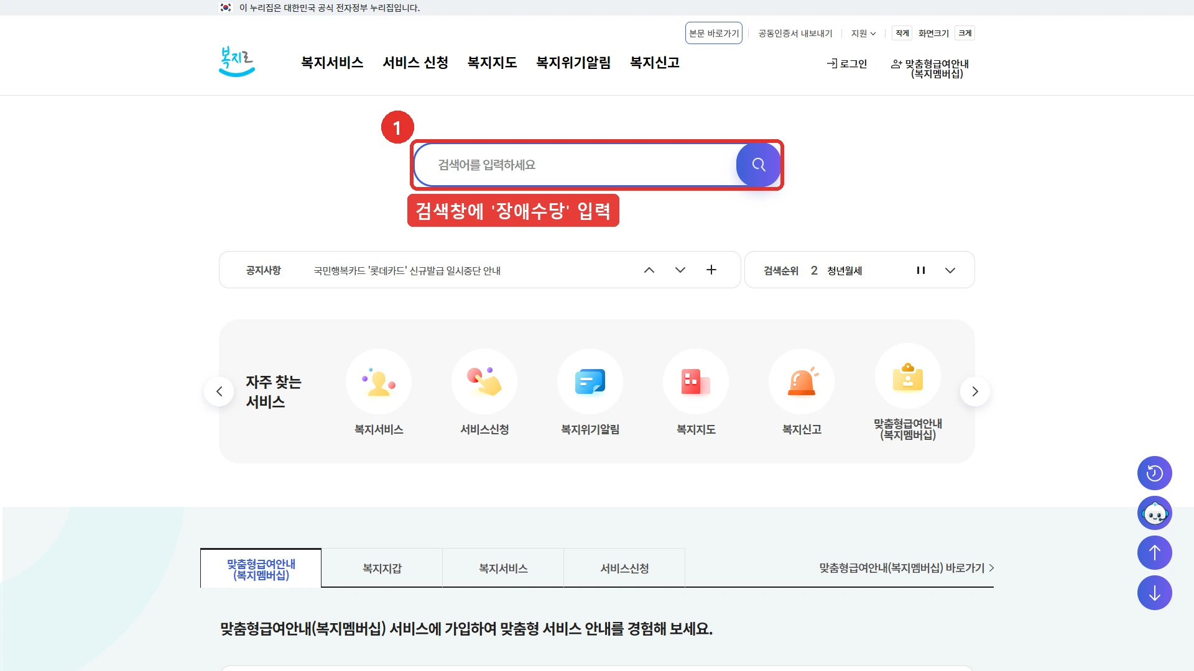Open the 국민행복카드 notice text
The height and width of the screenshot is (671, 1194).
(x=407, y=271)
